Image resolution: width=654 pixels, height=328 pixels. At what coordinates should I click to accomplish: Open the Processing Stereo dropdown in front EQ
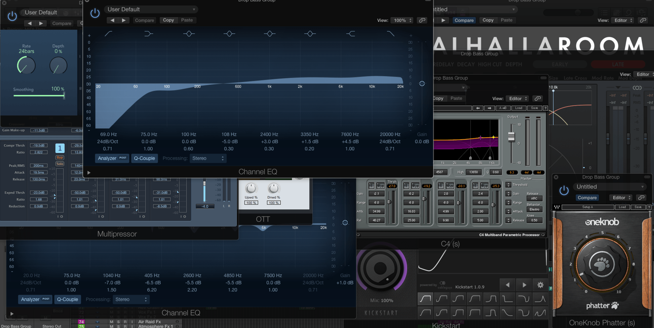coord(208,158)
